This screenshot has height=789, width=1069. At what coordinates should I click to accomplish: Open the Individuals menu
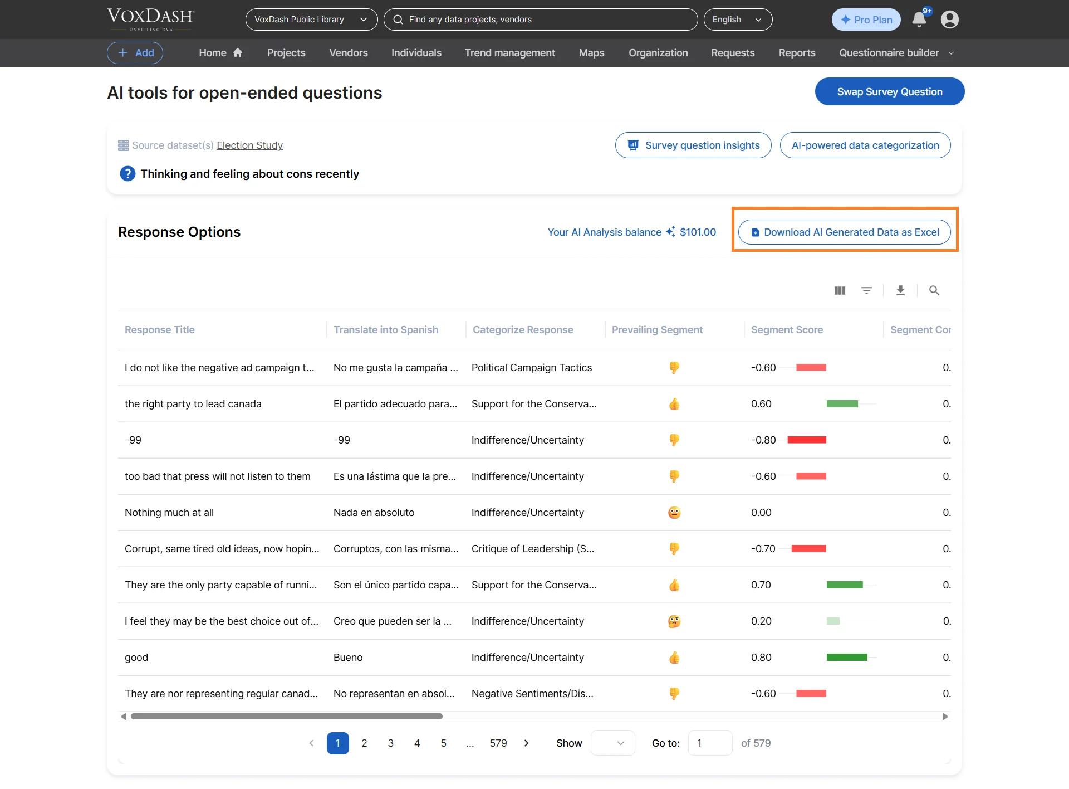pos(416,53)
